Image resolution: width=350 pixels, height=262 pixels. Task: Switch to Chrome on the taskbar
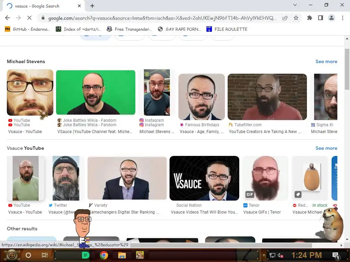[x=104, y=255]
